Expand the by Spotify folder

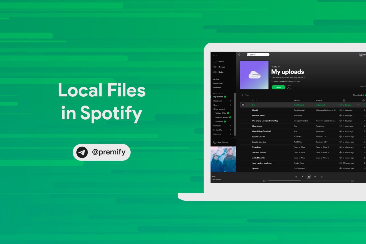[231, 130]
